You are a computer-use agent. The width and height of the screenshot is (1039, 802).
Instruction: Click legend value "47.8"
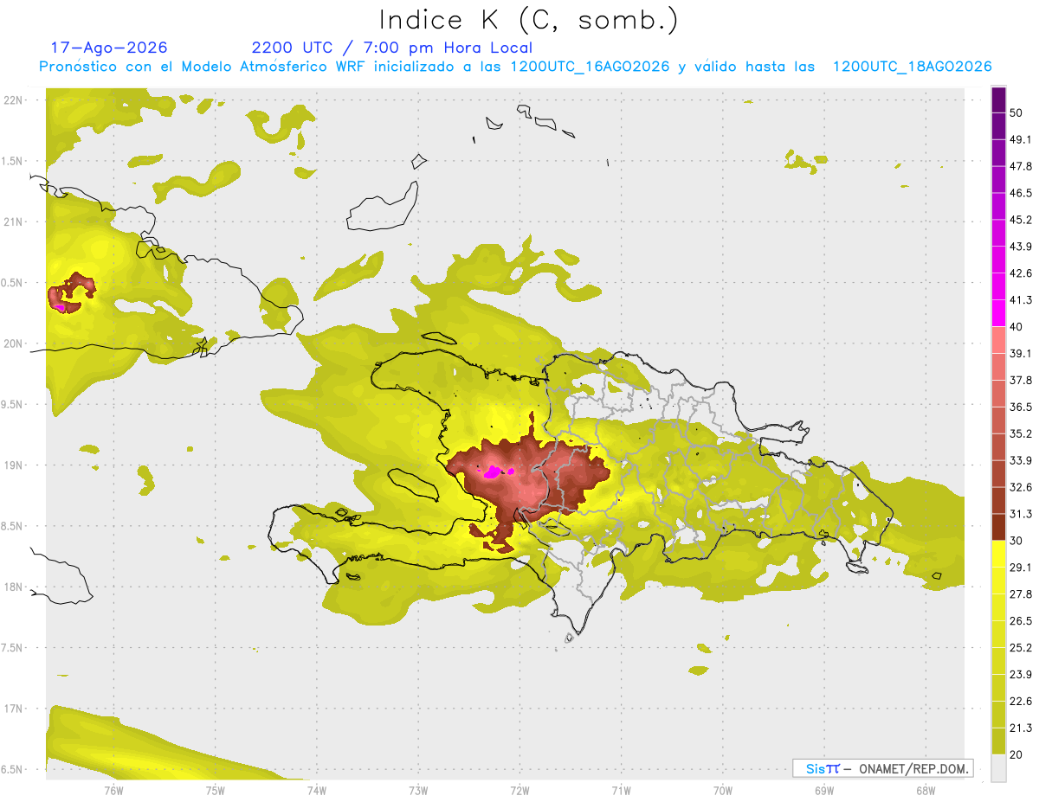pos(1021,166)
